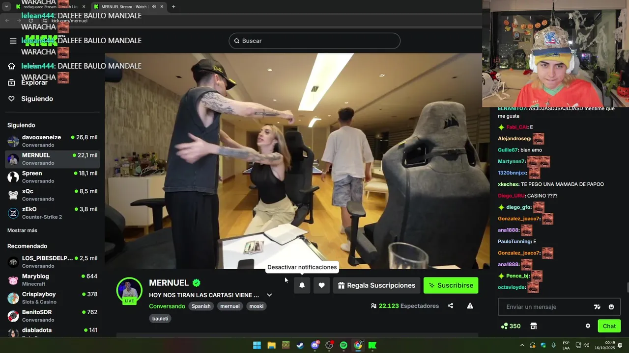Screen dimensions: 629x353
Task: Switch to rodsquaree Stream browser tab
Action: tap(51, 6)
